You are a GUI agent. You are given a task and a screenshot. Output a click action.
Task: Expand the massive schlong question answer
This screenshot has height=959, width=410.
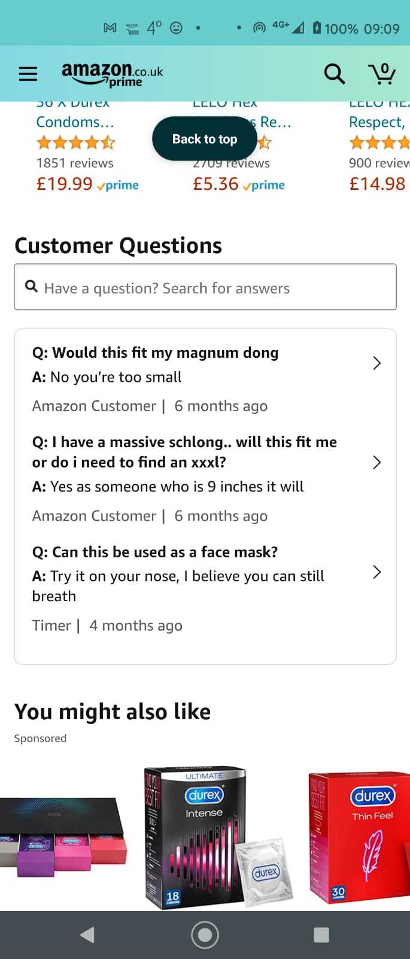click(x=376, y=462)
